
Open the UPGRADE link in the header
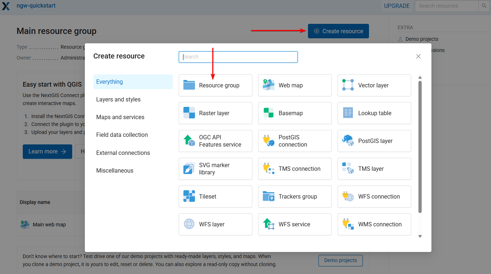coord(397,6)
